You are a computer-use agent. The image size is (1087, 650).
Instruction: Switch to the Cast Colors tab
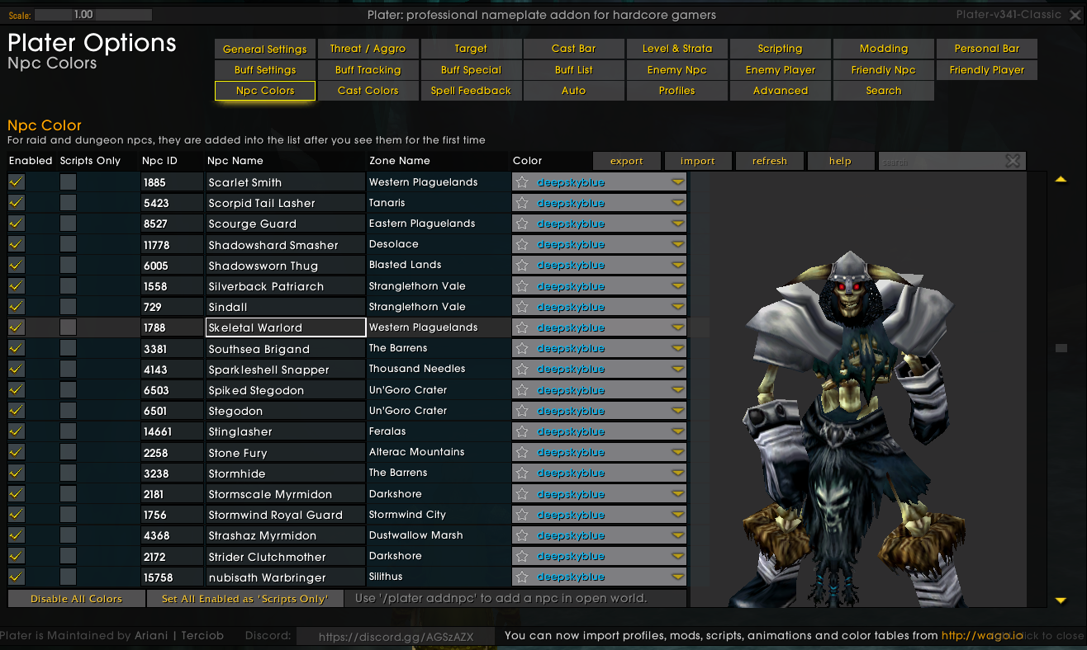coord(368,91)
